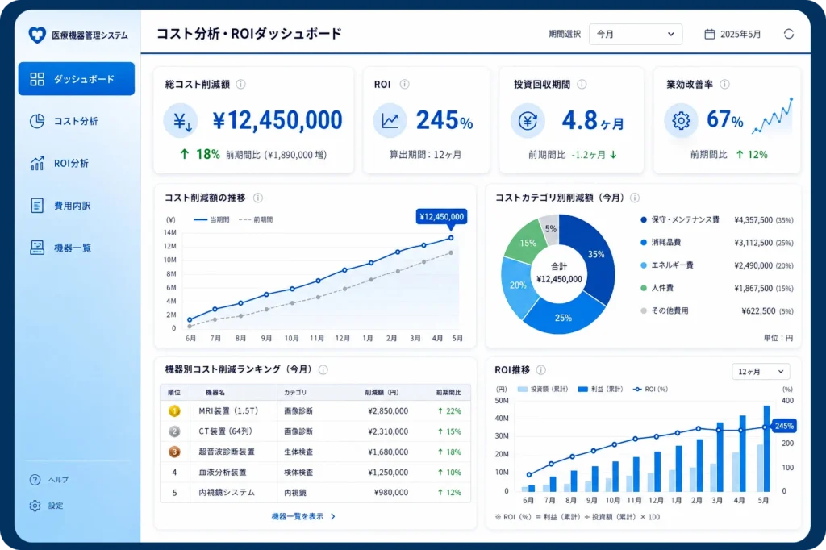The width and height of the screenshot is (826, 550).
Task: Click the 機器一覧 device icon
Action: (x=37, y=248)
